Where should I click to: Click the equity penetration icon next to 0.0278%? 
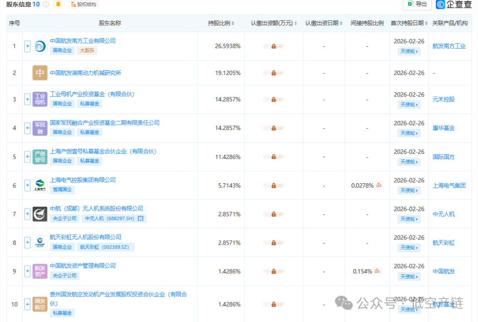[378, 186]
